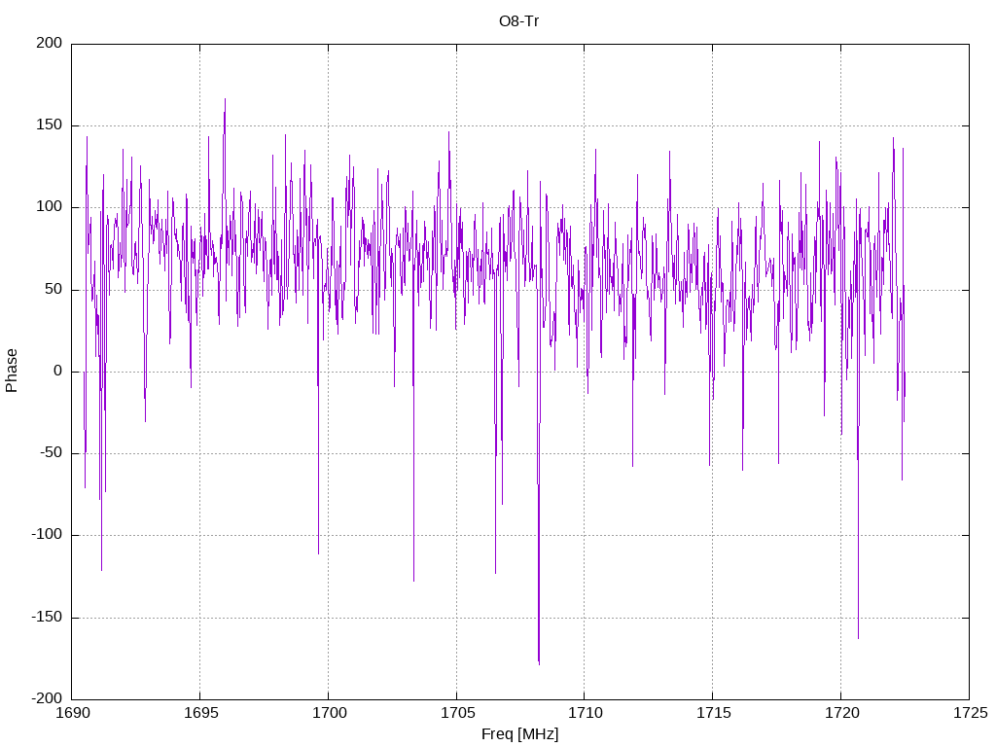Click the y-axis value 50

click(x=54, y=289)
